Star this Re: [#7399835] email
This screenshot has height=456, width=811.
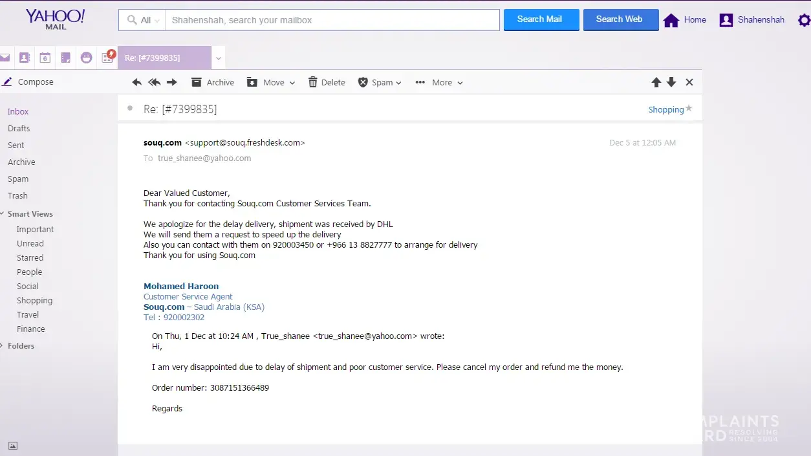[689, 109]
